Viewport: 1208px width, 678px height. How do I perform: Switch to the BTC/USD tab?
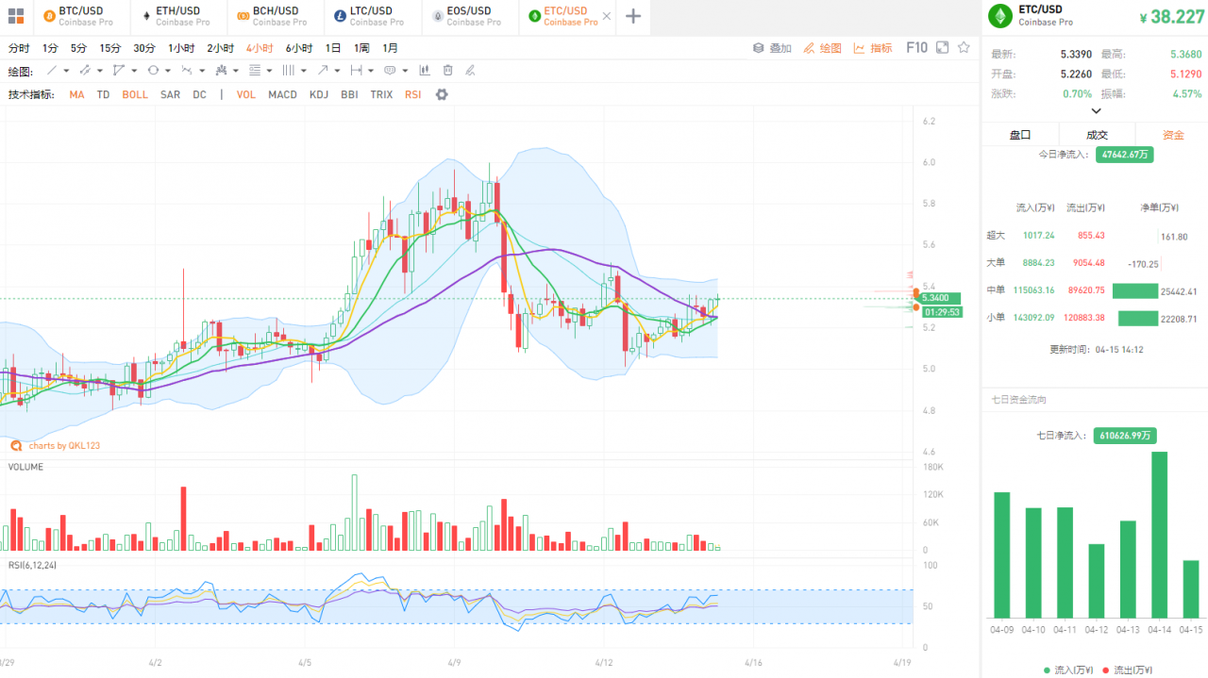click(81, 16)
